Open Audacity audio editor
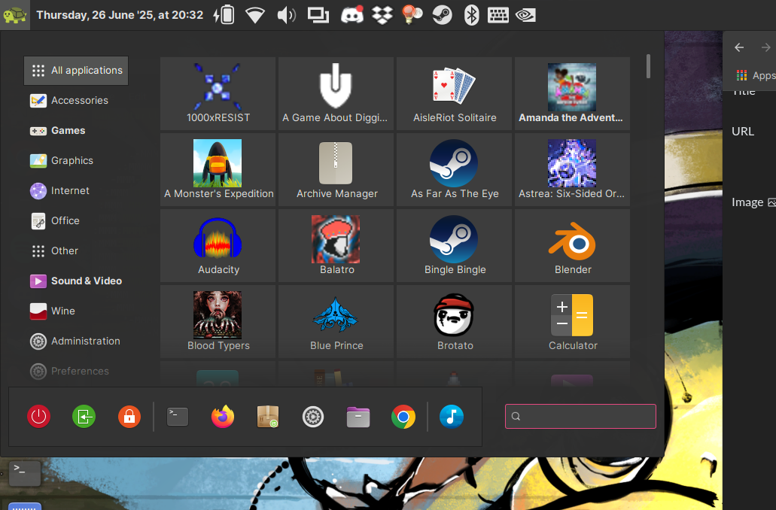The width and height of the screenshot is (776, 510). (218, 246)
